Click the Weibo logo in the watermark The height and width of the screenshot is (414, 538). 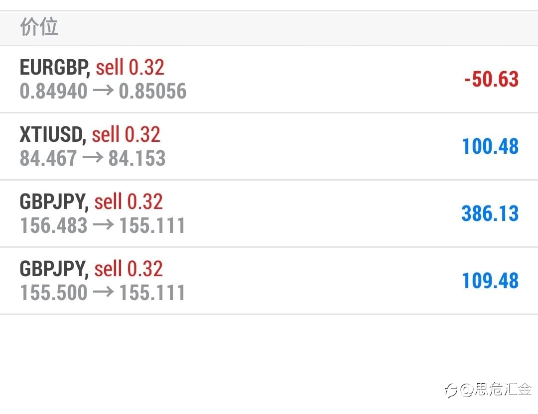coord(451,390)
